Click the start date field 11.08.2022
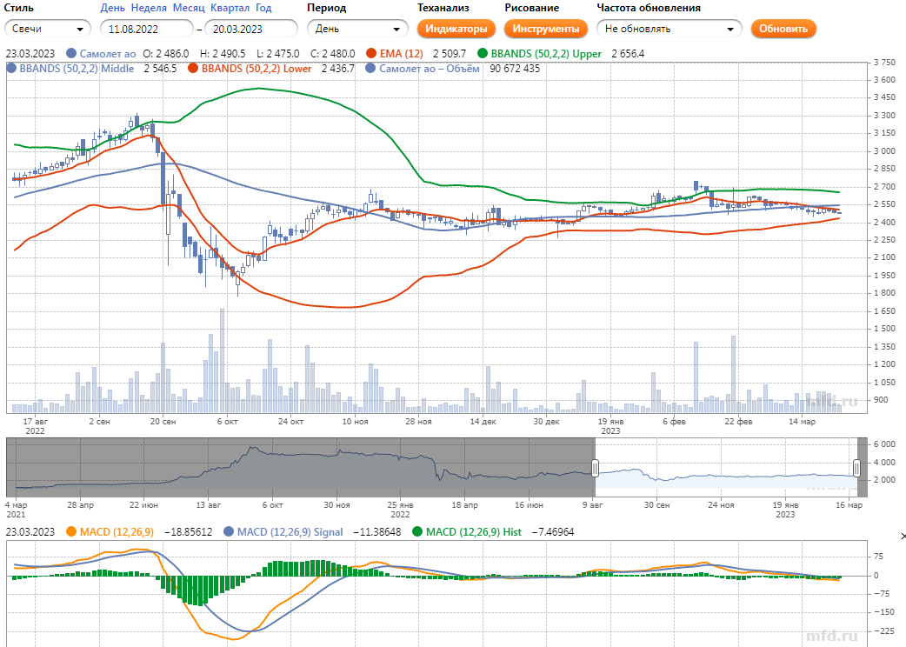 pos(146,29)
